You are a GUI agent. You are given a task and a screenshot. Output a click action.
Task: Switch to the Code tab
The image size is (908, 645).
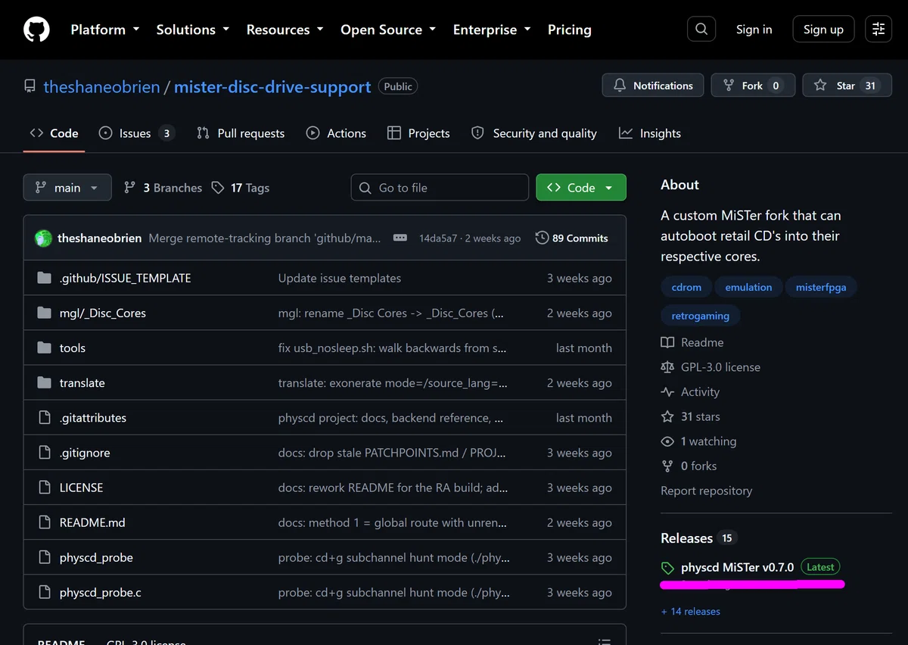54,132
